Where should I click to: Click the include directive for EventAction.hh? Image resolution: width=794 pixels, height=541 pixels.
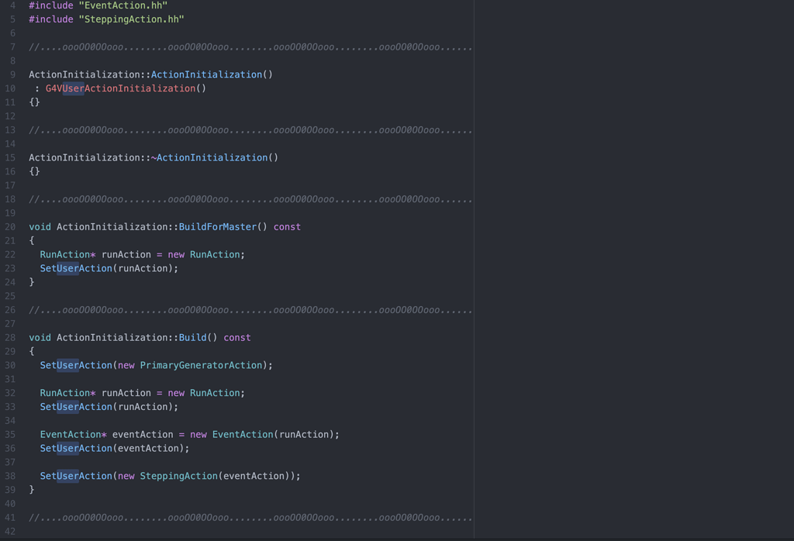(97, 6)
